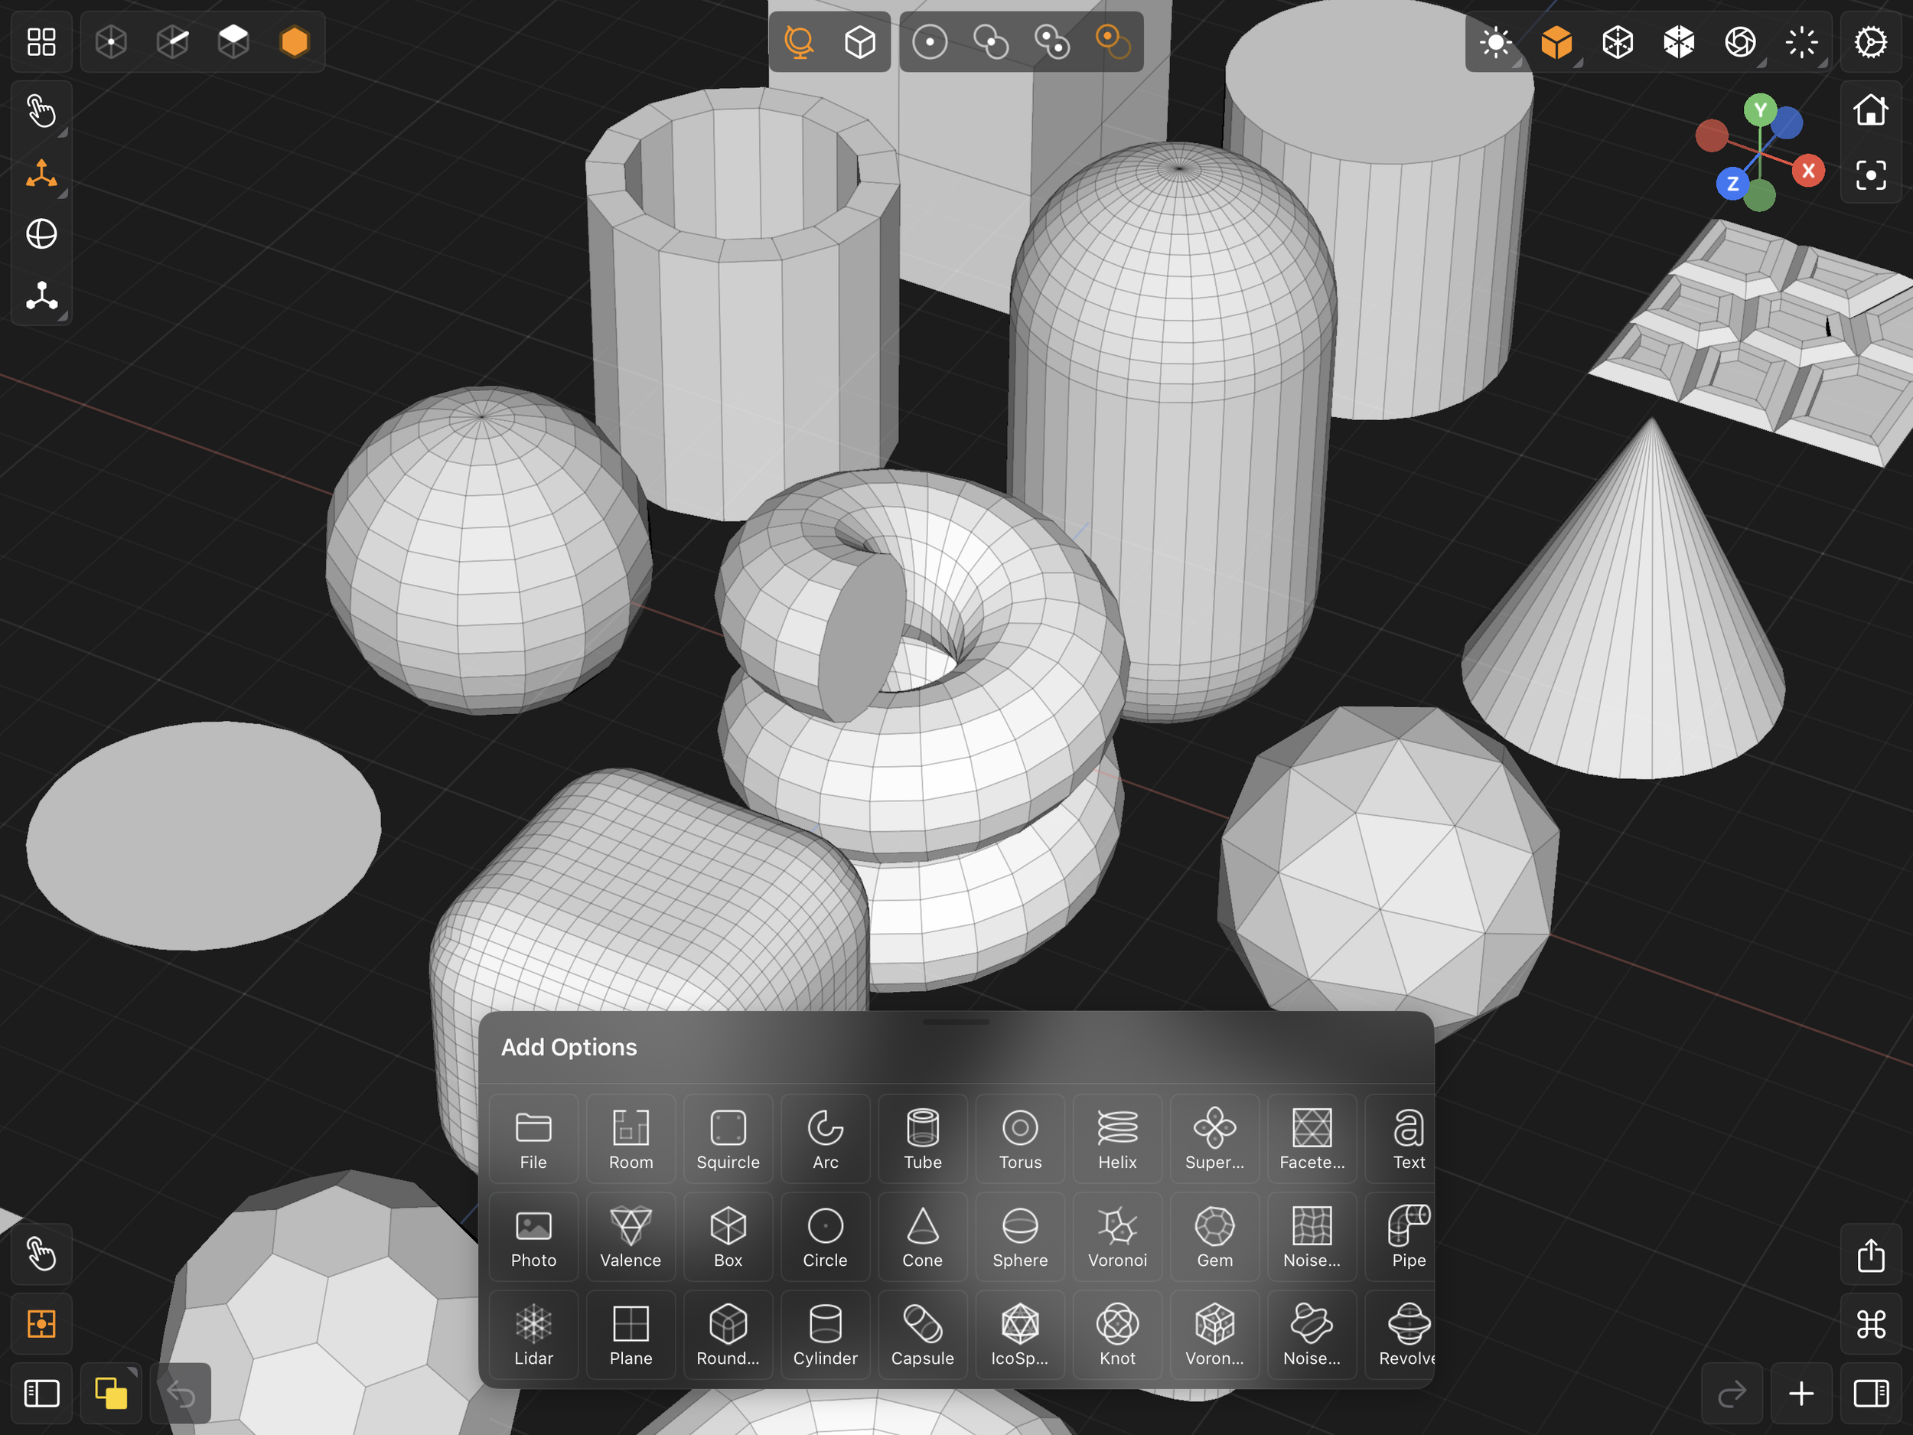Click the plus add button
1913x1435 pixels.
(x=1801, y=1394)
